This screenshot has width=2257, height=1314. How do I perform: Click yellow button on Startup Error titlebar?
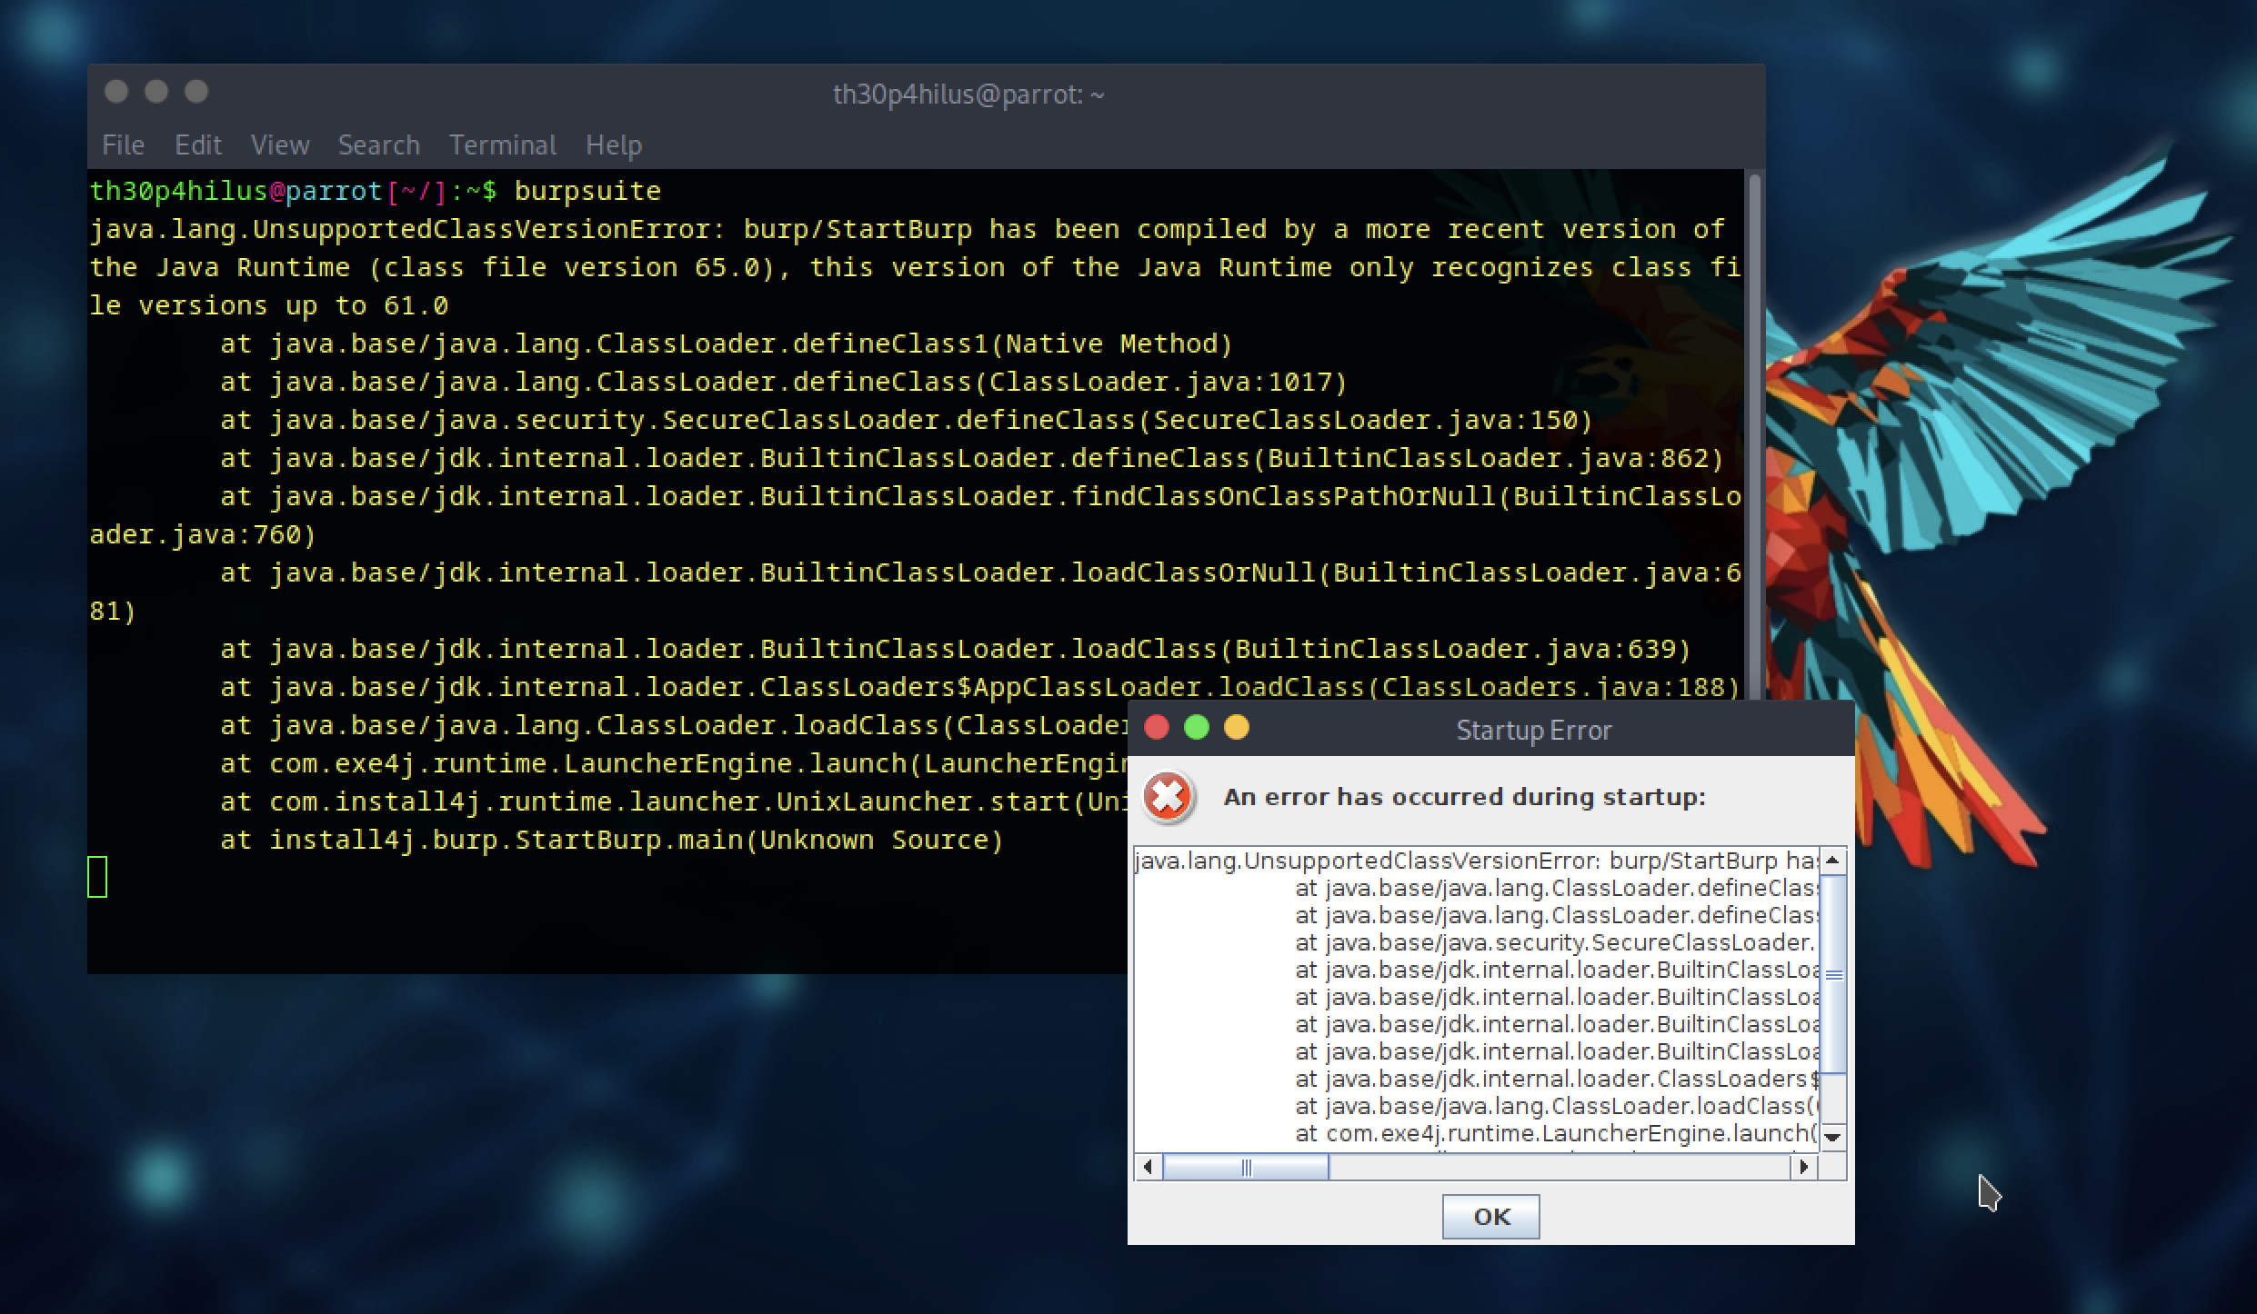pyautogui.click(x=1237, y=728)
